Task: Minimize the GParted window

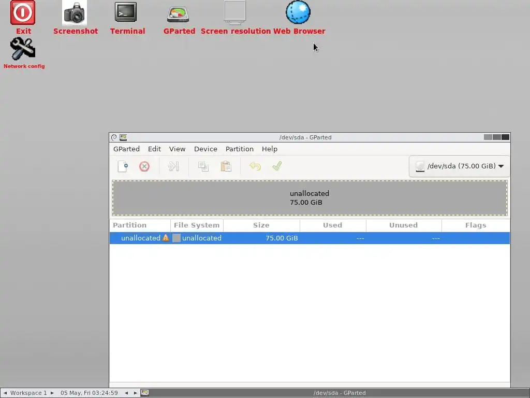Action: (x=488, y=137)
